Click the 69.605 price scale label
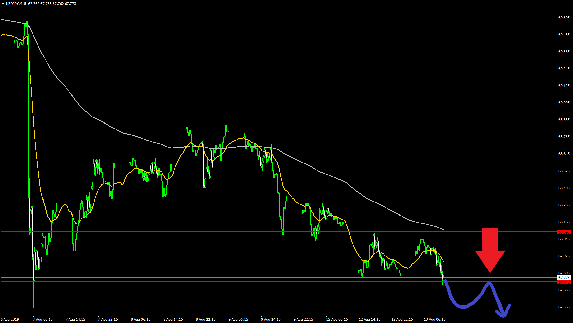The width and height of the screenshot is (573, 323). point(564,18)
